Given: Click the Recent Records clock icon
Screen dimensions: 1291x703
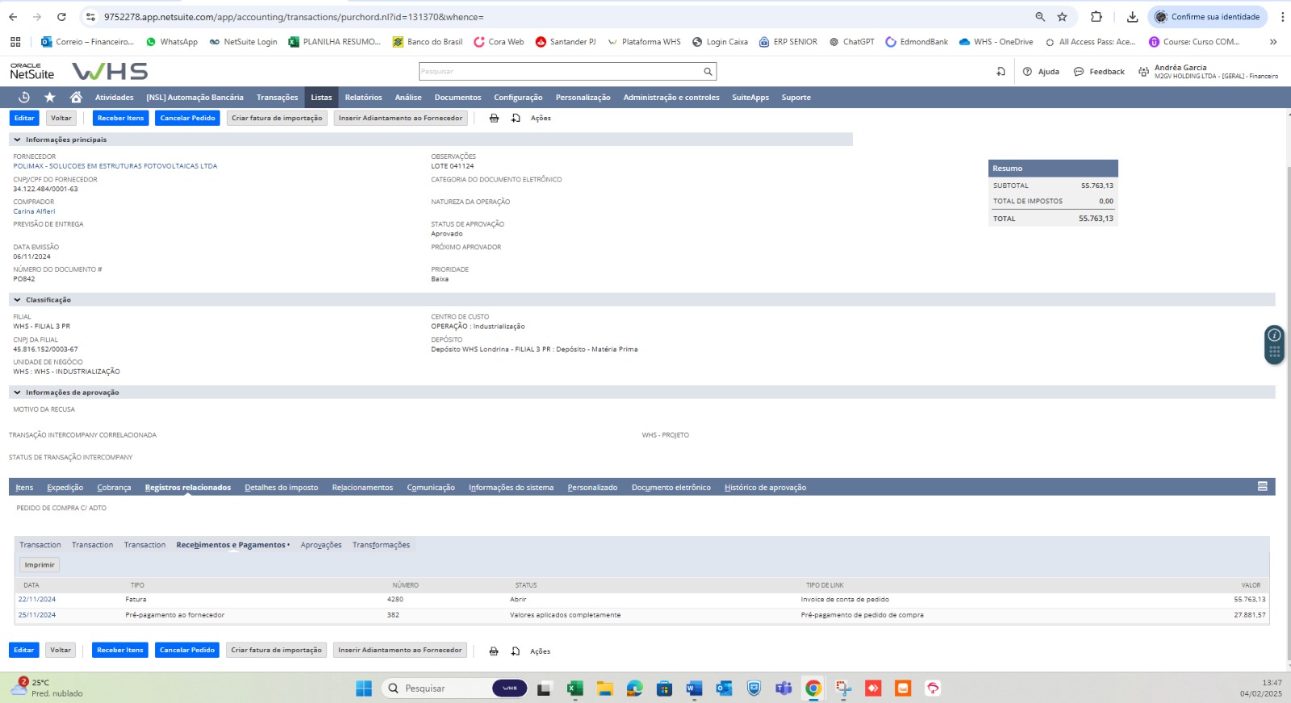Looking at the screenshot, I should coord(24,98).
